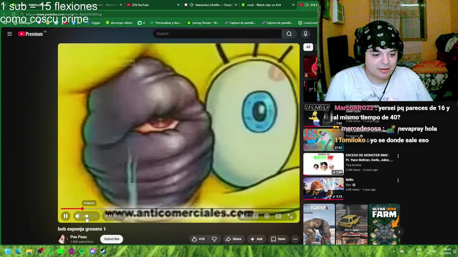Open the Bello video title link

click(x=350, y=180)
